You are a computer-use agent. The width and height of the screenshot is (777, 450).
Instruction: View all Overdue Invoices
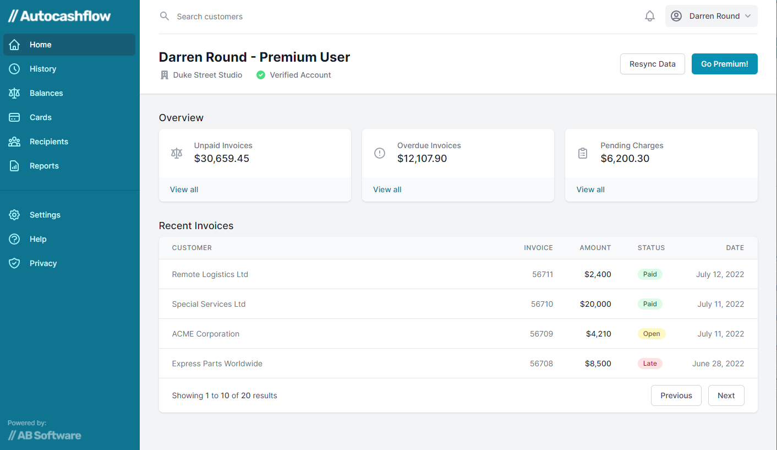click(x=387, y=189)
